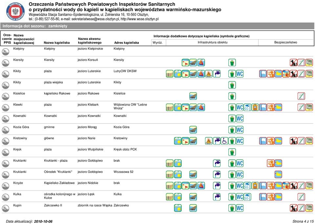Click the "LutryOW DKSW" address cell
The width and height of the screenshot is (315, 224).
(x=125, y=71)
